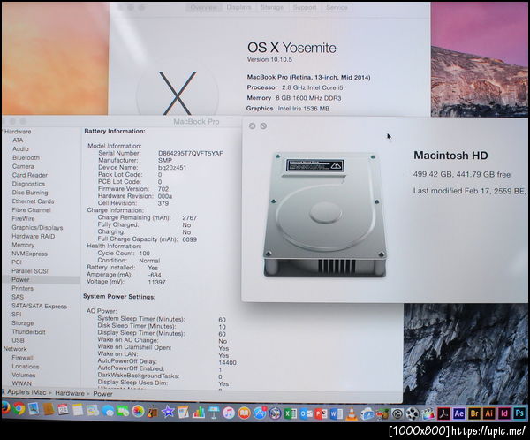Open Microsoft Excel in the dock
Image resolution: width=530 pixels, height=440 pixels.
tap(291, 413)
